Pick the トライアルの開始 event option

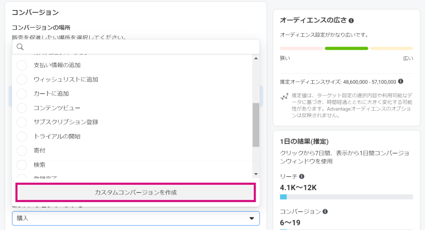22,136
